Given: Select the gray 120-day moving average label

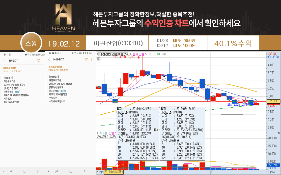Looking at the screenshot, I should [163, 54].
